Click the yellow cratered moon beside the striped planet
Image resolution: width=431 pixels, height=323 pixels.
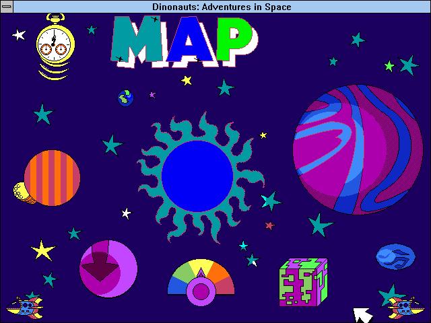(22, 193)
